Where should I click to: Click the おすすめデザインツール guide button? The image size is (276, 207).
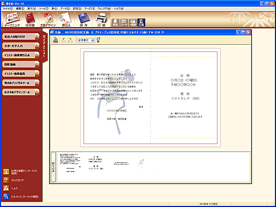[21, 92]
